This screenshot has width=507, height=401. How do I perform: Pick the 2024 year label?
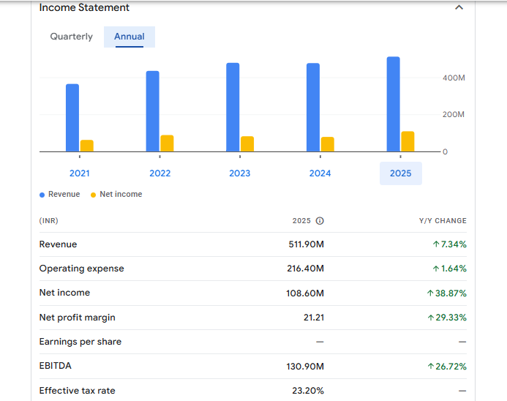(320, 173)
